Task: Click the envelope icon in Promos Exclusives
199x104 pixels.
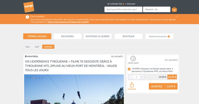Action: click(169, 36)
